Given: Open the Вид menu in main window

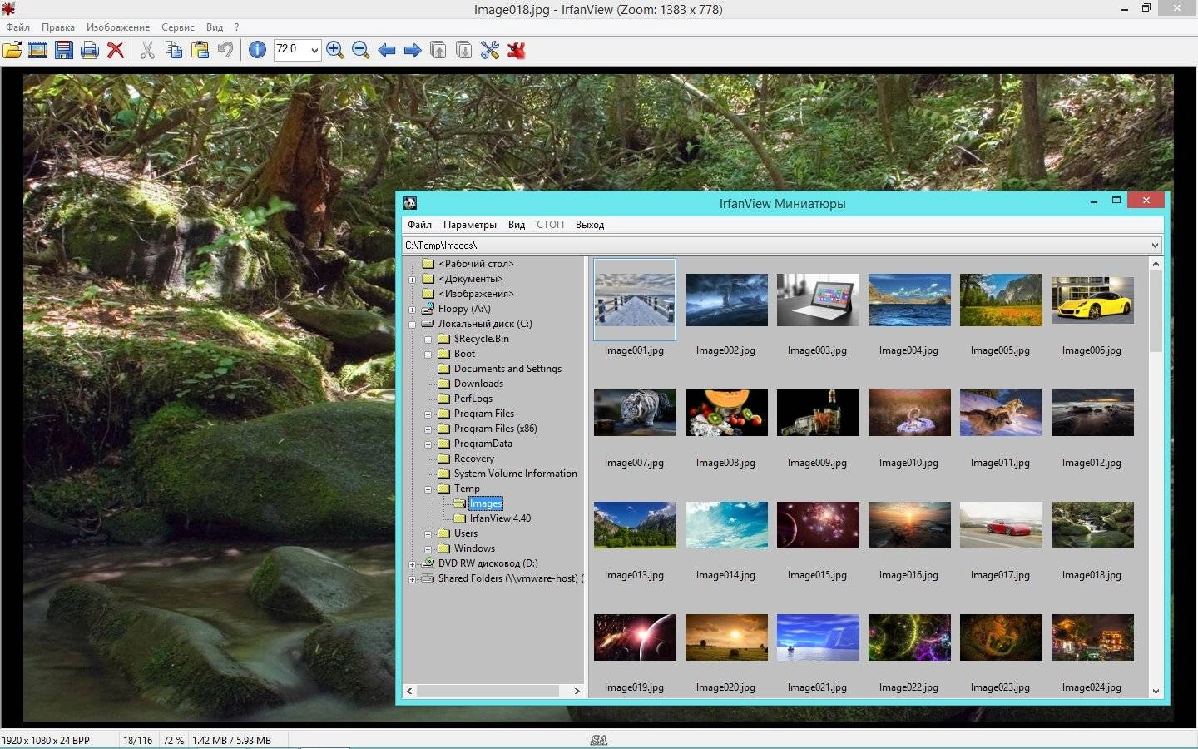Looking at the screenshot, I should click(215, 27).
